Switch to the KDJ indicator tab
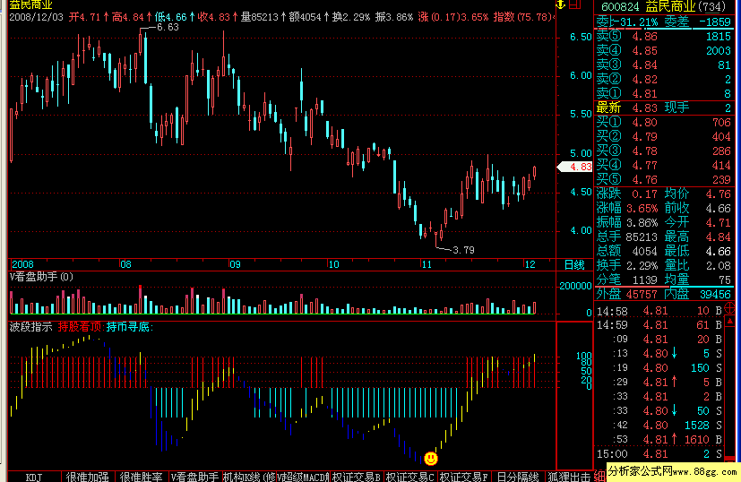 click(x=34, y=477)
